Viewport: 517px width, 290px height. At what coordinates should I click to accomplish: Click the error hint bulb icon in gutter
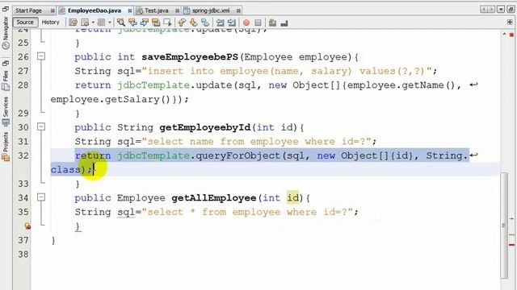27,226
